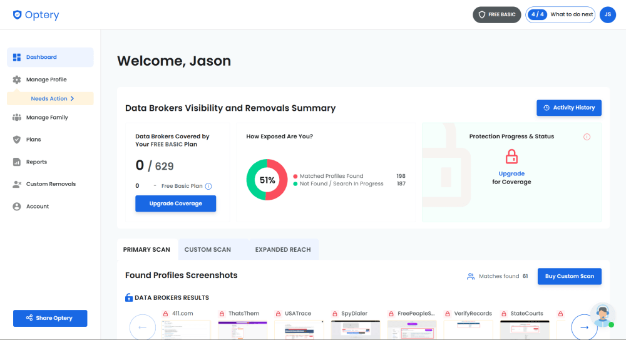Open the JS user avatar menu
The width and height of the screenshot is (626, 340).
(607, 14)
